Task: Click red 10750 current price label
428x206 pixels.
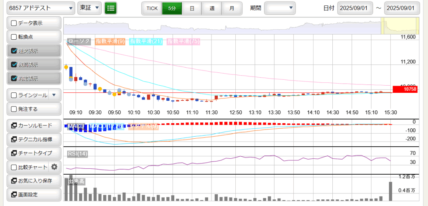Action: tap(405, 89)
